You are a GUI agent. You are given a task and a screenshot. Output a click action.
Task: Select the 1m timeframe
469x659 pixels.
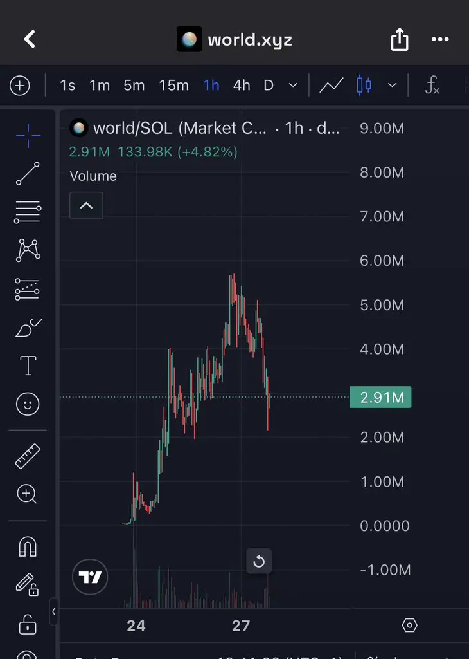(100, 86)
